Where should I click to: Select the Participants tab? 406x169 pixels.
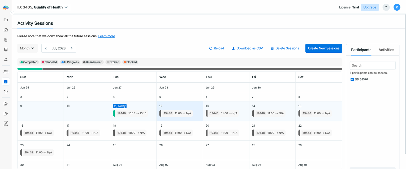(x=361, y=50)
